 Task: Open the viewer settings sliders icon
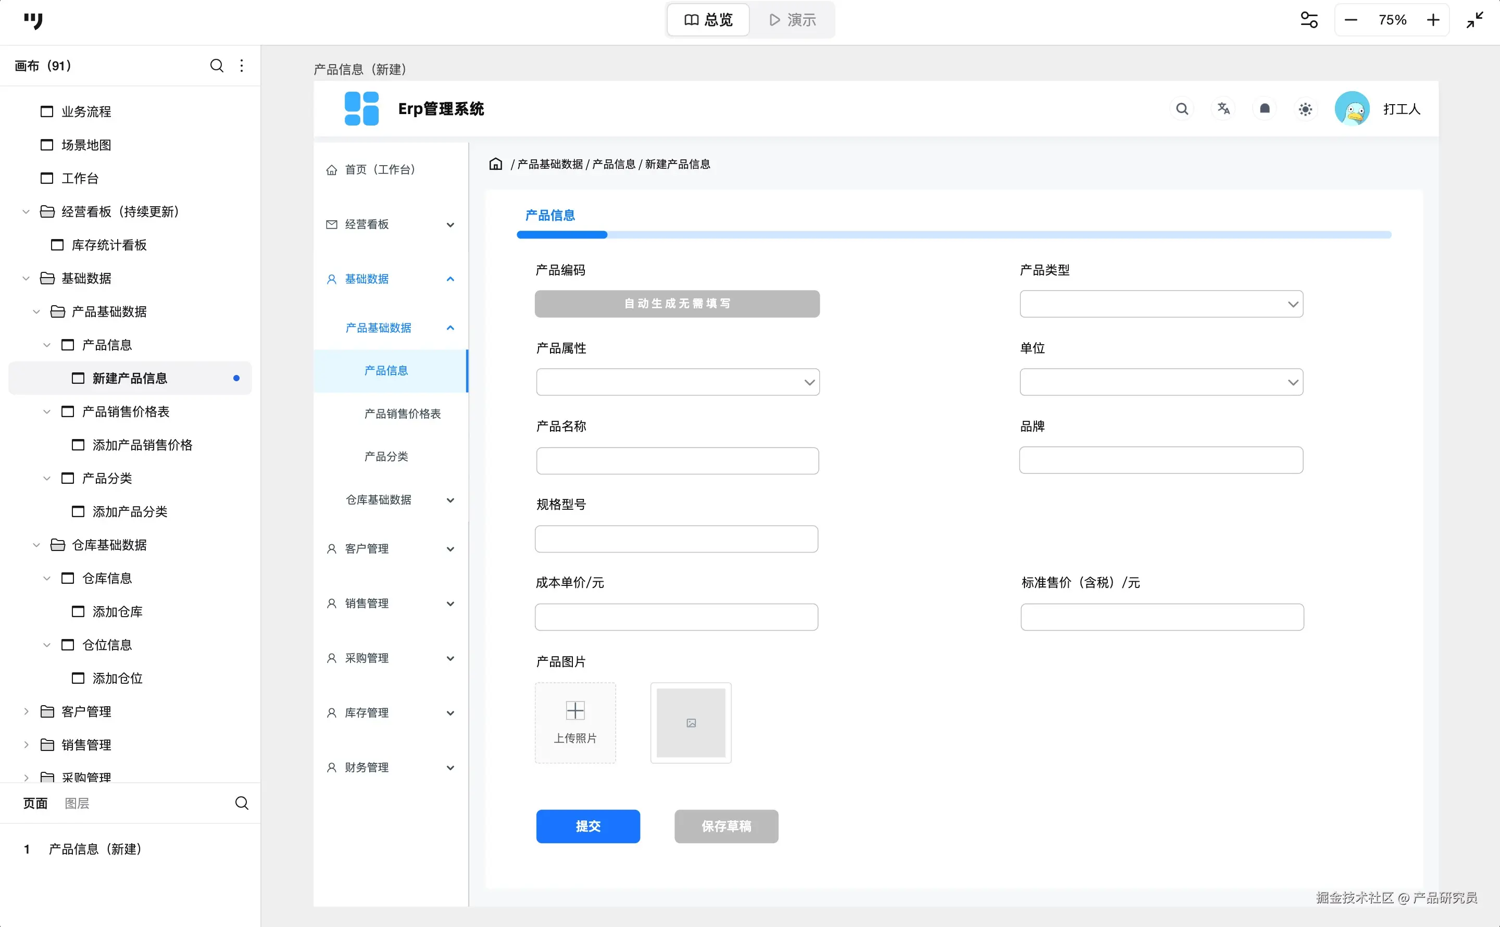pos(1309,20)
